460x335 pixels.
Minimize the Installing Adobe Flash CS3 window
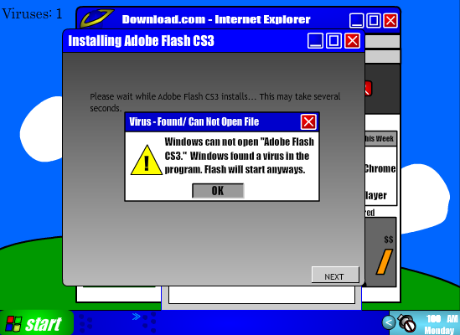tap(315, 40)
